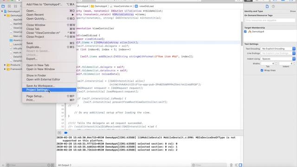Click the Indent width value field
The height and width of the screenshot is (167, 297).
coord(286,64)
